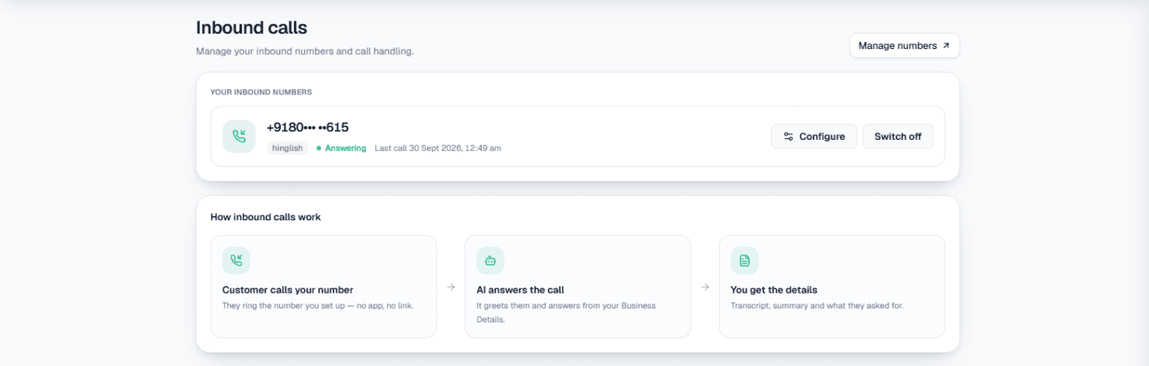Click the Transcript, summary description text
This screenshot has width=1149, height=366.
point(818,305)
